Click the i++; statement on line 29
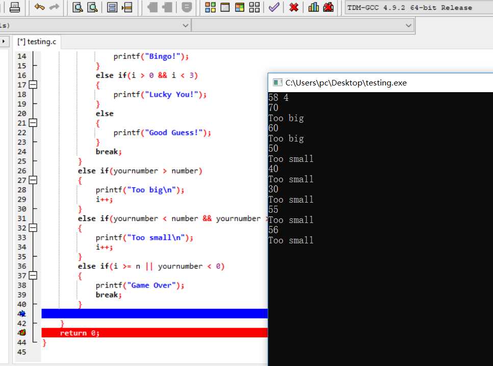 [104, 200]
